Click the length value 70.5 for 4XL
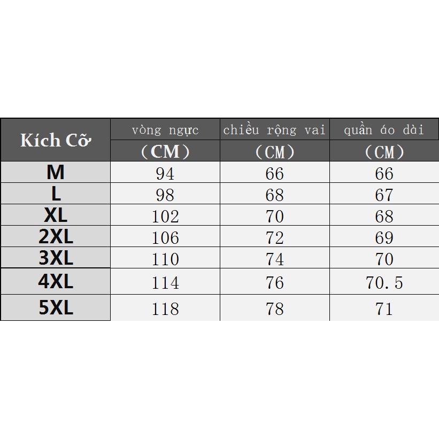Image resolution: width=439 pixels, height=439 pixels. [384, 282]
